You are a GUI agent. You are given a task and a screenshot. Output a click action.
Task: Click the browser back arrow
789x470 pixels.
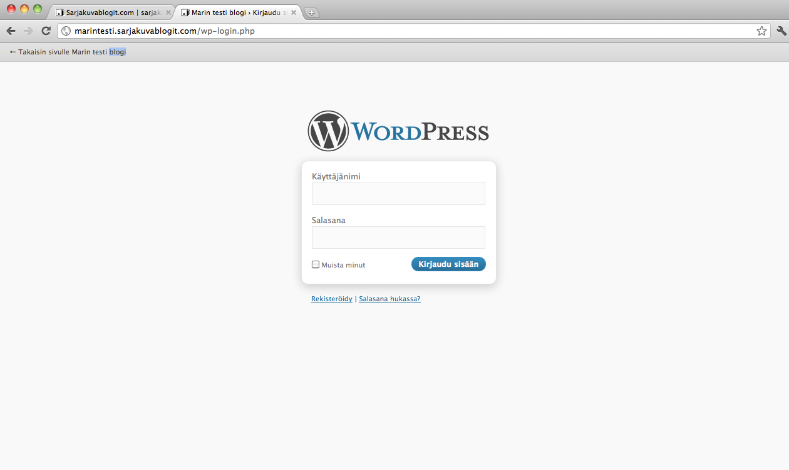11,31
